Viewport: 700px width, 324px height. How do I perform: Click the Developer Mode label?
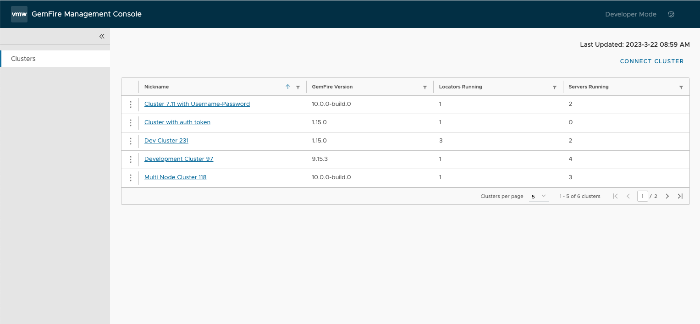tap(631, 14)
